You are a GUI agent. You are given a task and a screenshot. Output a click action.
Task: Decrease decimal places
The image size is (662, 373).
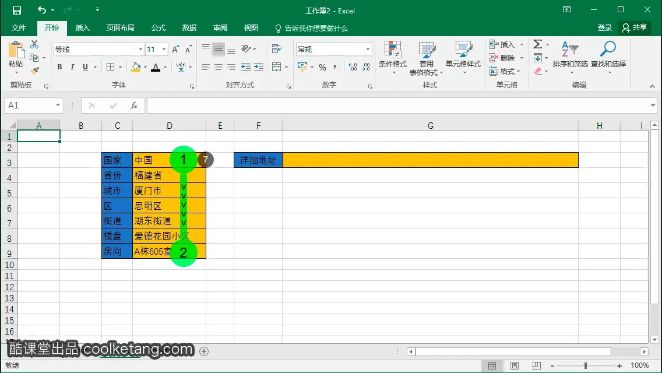[x=365, y=67]
